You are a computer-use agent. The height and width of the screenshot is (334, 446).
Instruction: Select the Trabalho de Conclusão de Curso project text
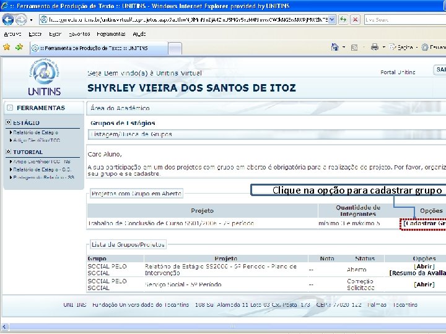coord(171,223)
